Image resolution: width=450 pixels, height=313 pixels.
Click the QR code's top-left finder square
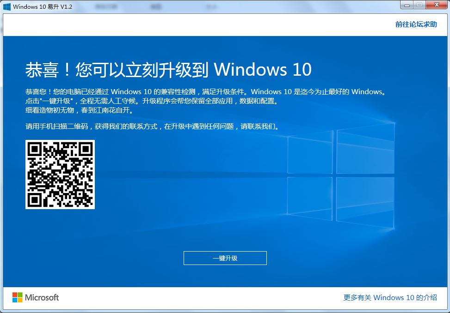(35, 150)
